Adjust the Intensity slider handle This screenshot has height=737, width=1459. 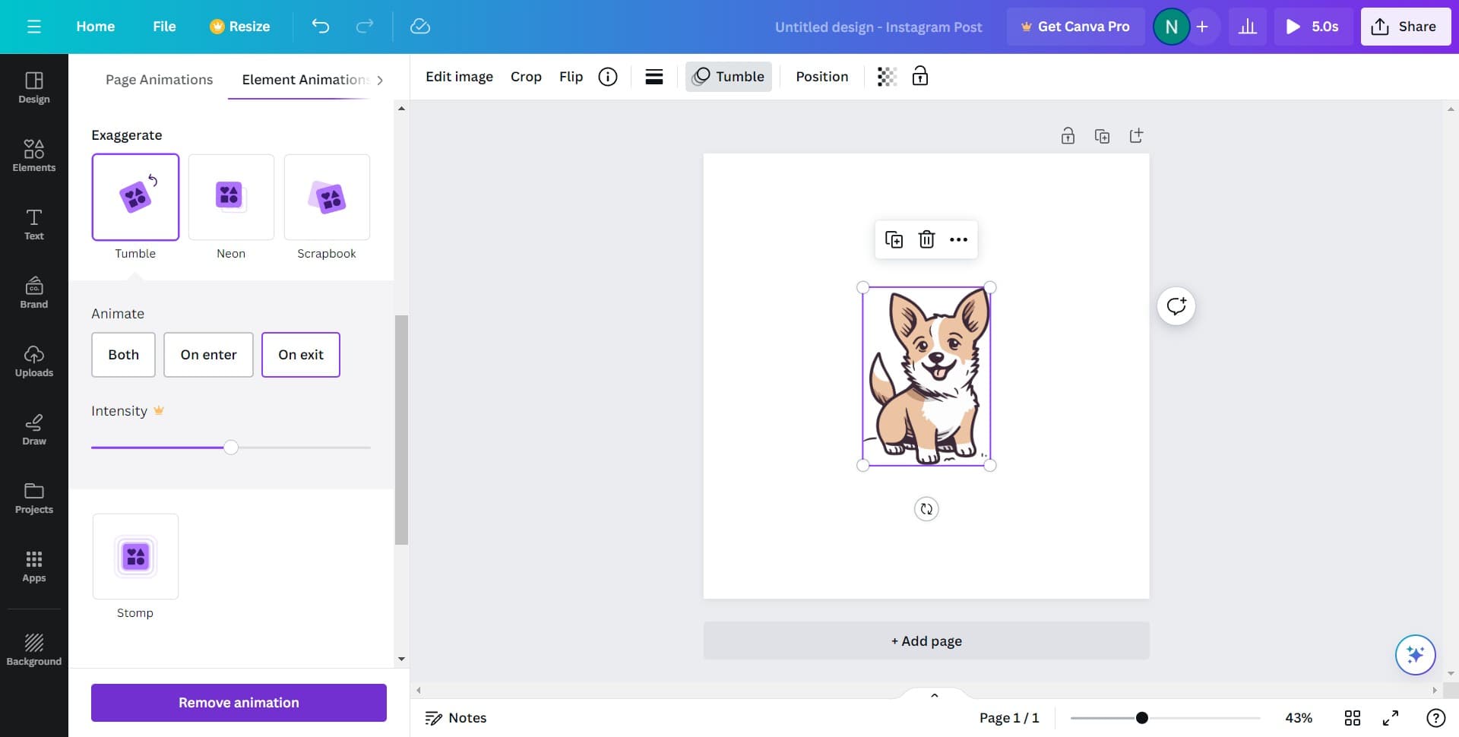coord(230,448)
